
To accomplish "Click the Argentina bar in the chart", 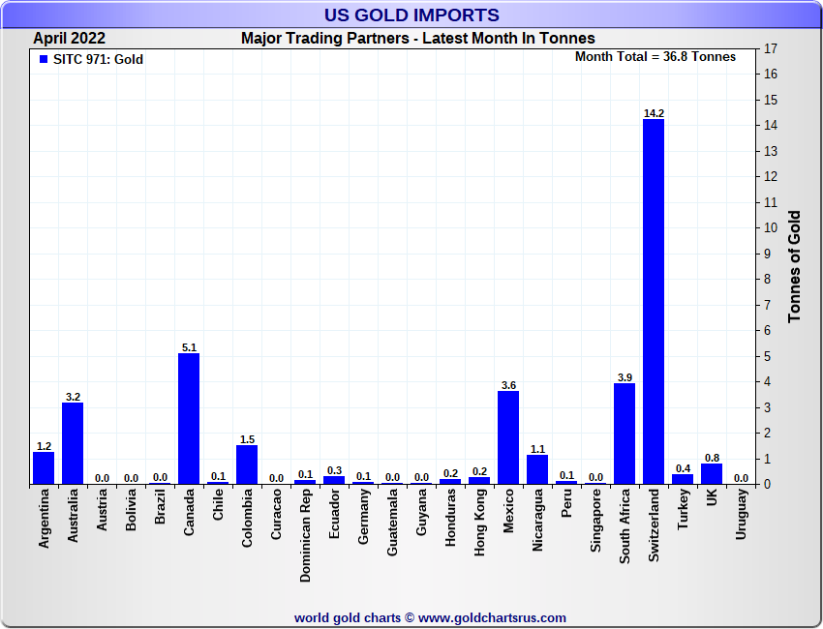I will tap(44, 468).
